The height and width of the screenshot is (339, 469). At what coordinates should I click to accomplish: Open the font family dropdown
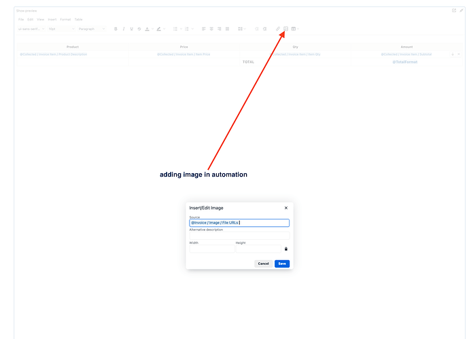click(32, 29)
